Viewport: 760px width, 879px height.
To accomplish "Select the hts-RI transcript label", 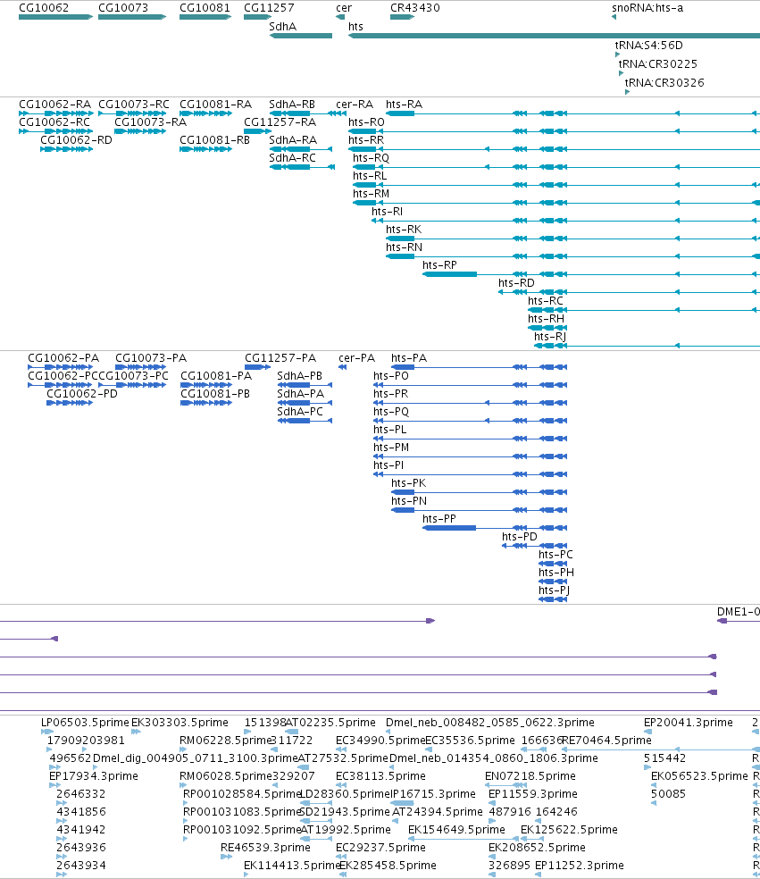I will tap(388, 212).
